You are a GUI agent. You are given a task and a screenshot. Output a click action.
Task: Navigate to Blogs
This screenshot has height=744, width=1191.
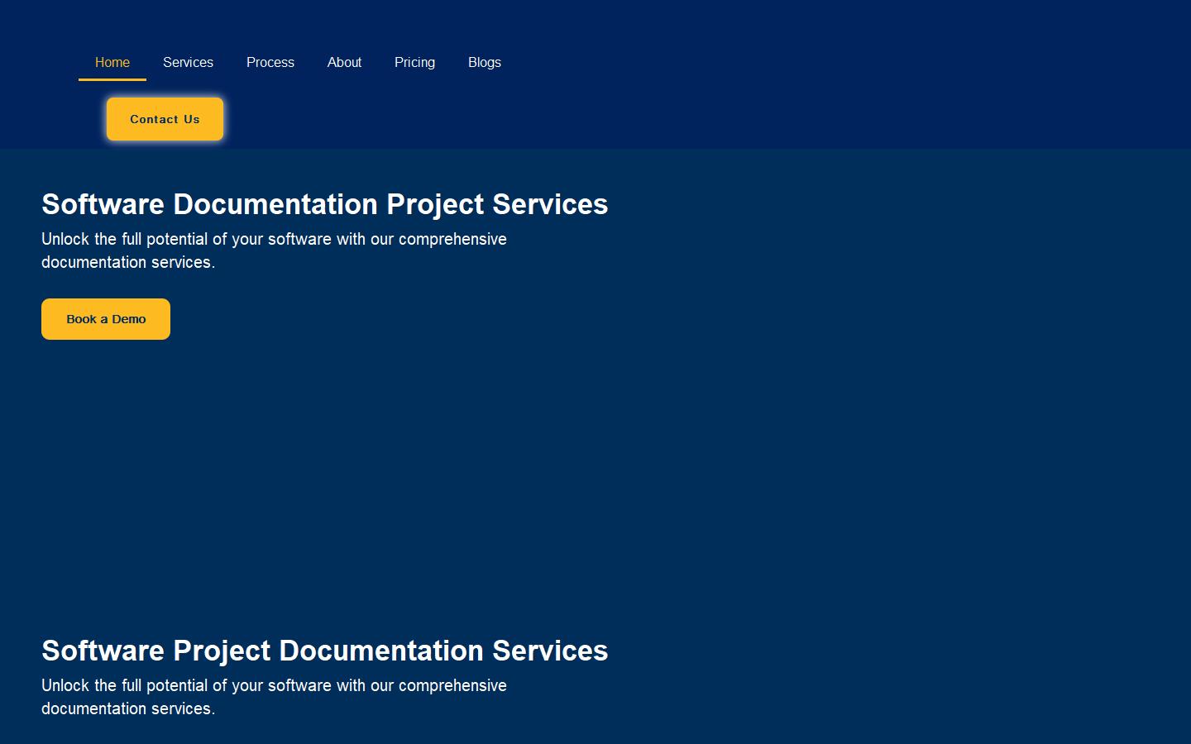coord(485,63)
